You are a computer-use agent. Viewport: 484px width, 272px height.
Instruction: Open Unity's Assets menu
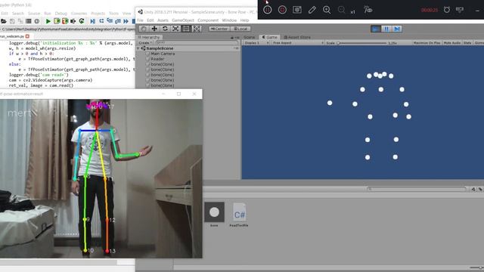tap(163, 20)
